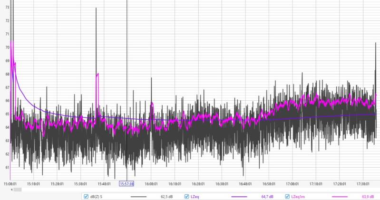Click the 62,5 dB value
This screenshot has height=200, width=380.
[x=167, y=197]
